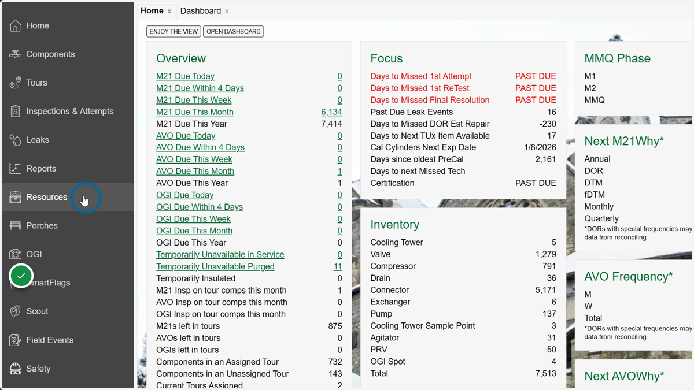Click M21s left in tours row
Image resolution: width=694 pixels, height=390 pixels.
(x=249, y=326)
